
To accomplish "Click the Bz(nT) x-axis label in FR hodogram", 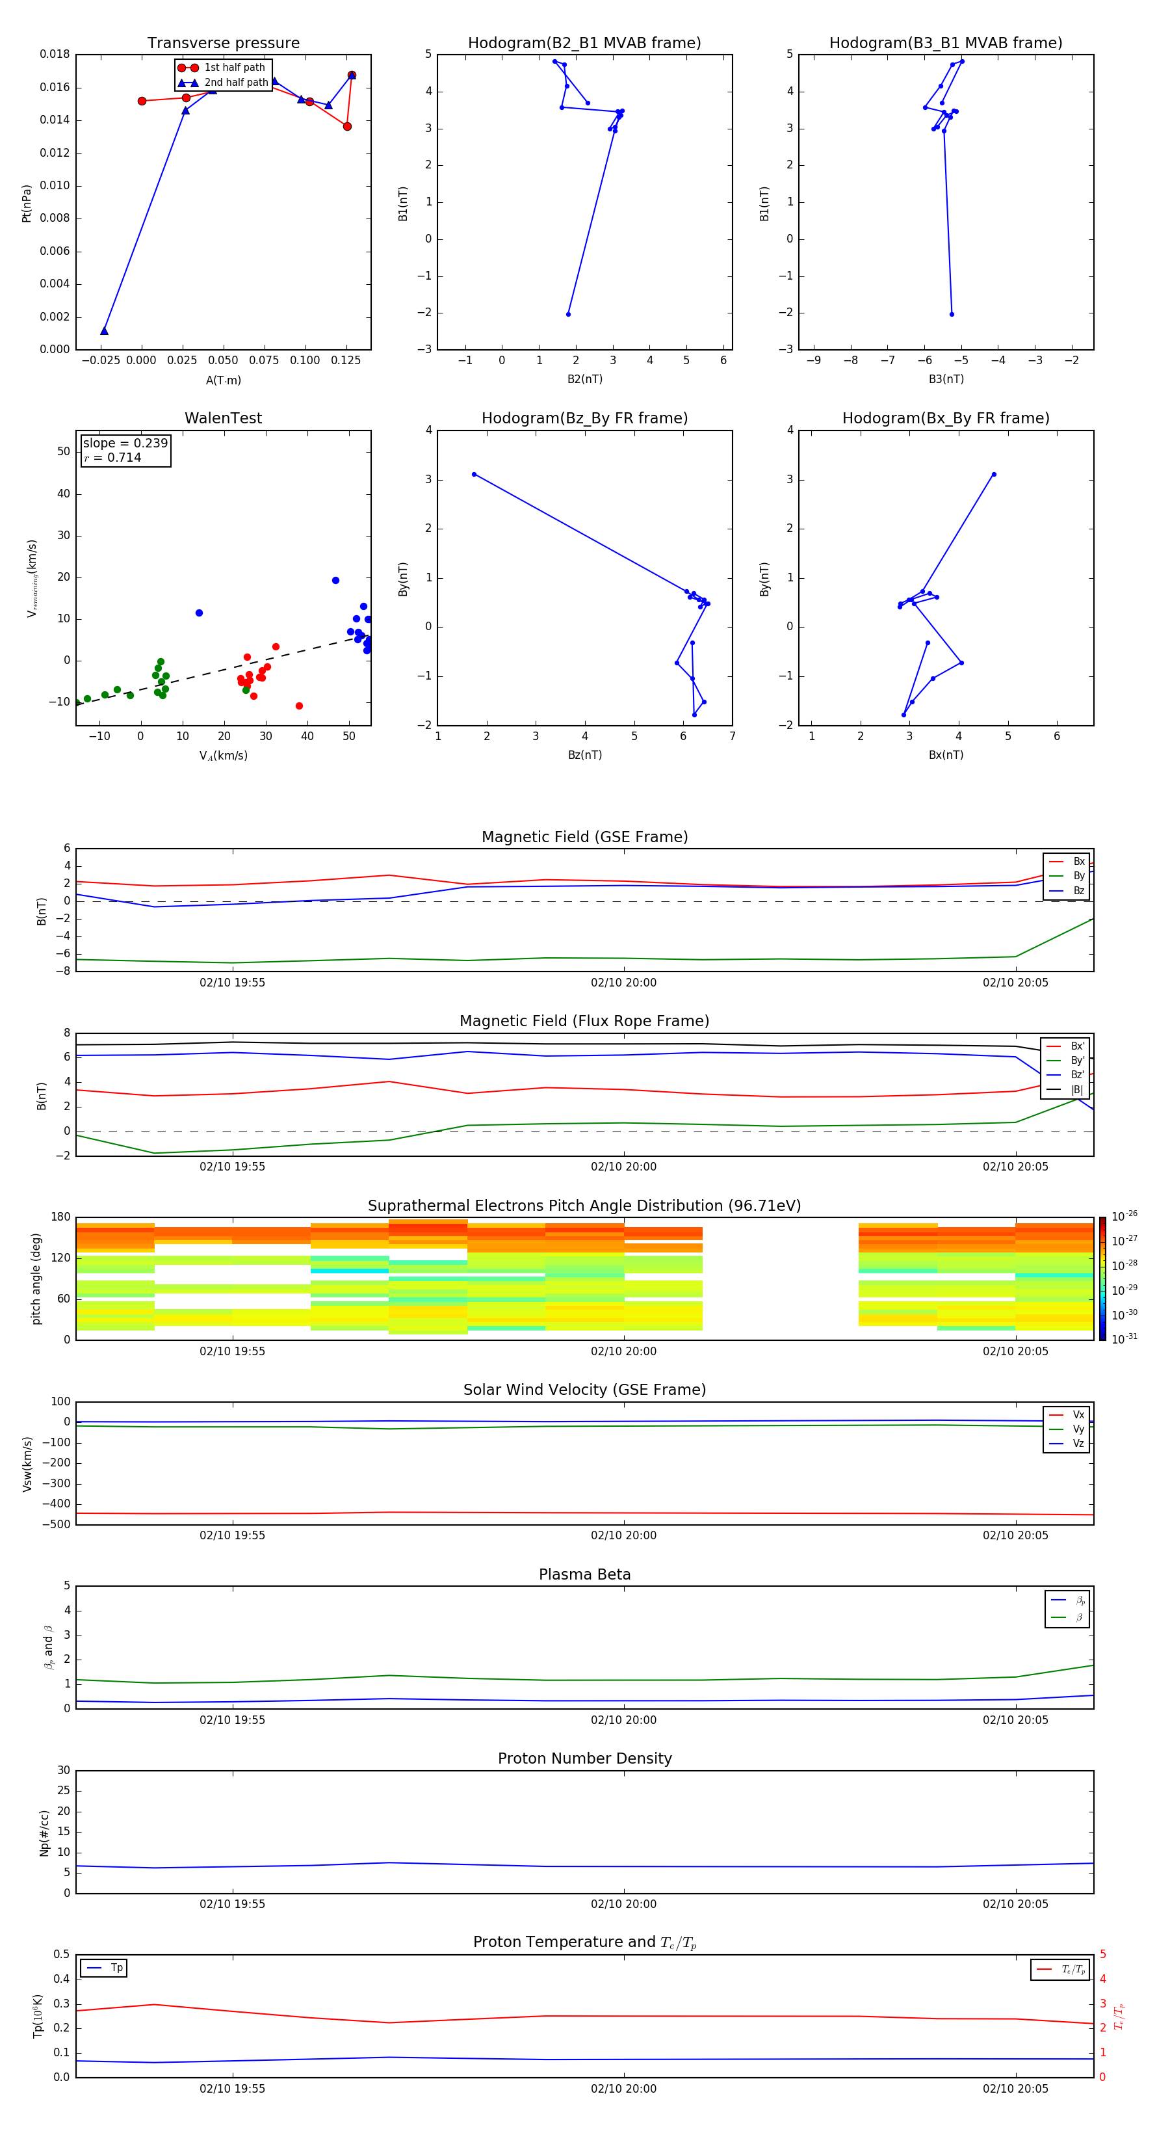I will [x=584, y=755].
